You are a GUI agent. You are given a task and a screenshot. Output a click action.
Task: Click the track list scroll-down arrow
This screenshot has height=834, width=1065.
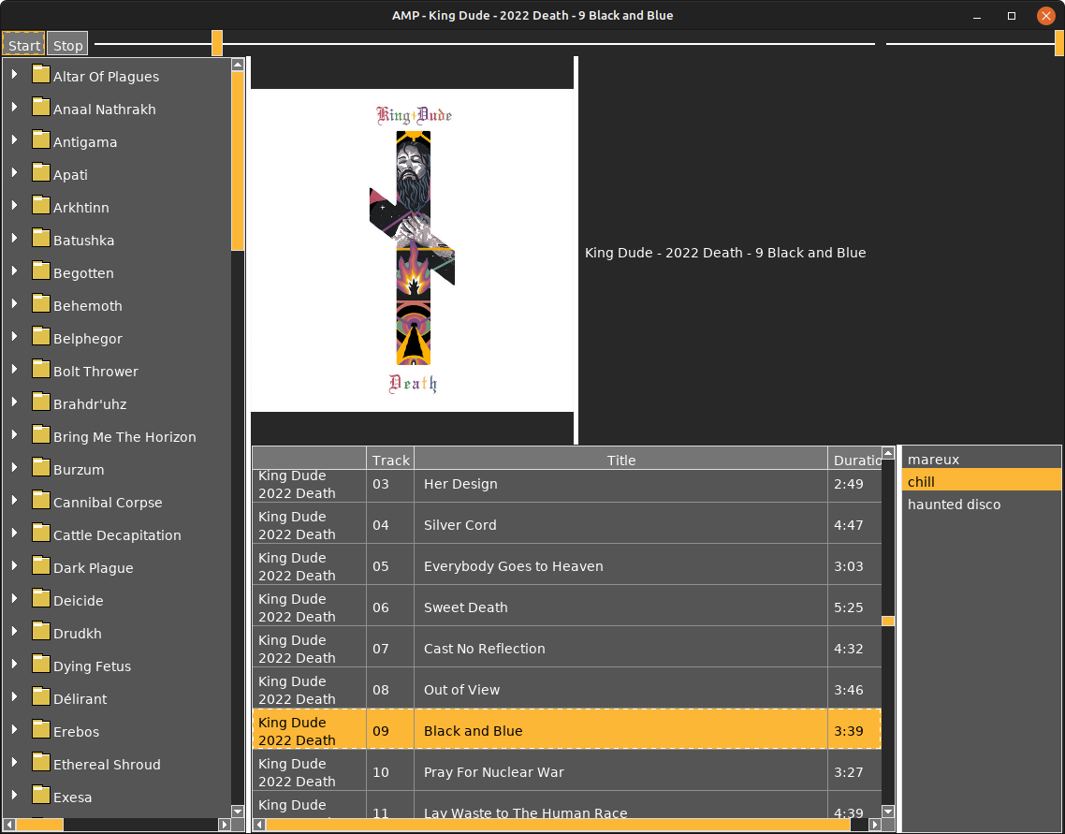coord(888,811)
